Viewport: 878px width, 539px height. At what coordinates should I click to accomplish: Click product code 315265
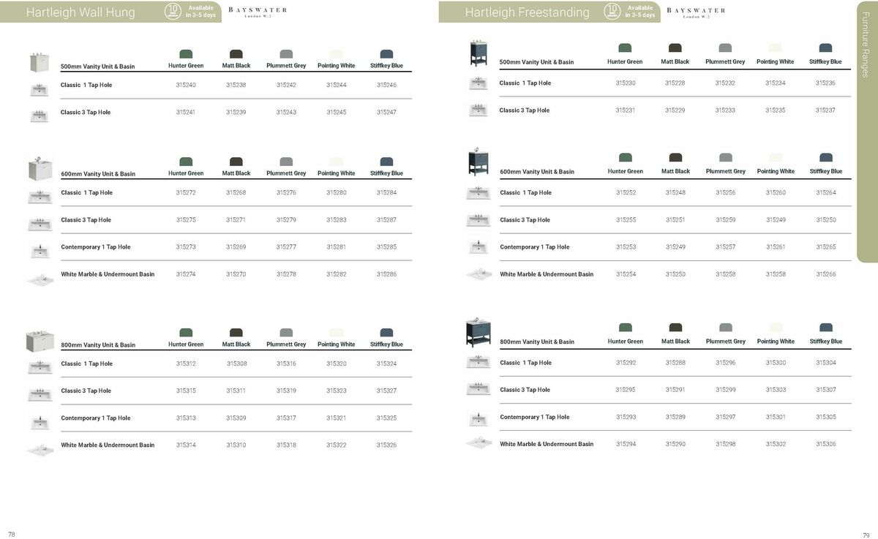tap(825, 247)
